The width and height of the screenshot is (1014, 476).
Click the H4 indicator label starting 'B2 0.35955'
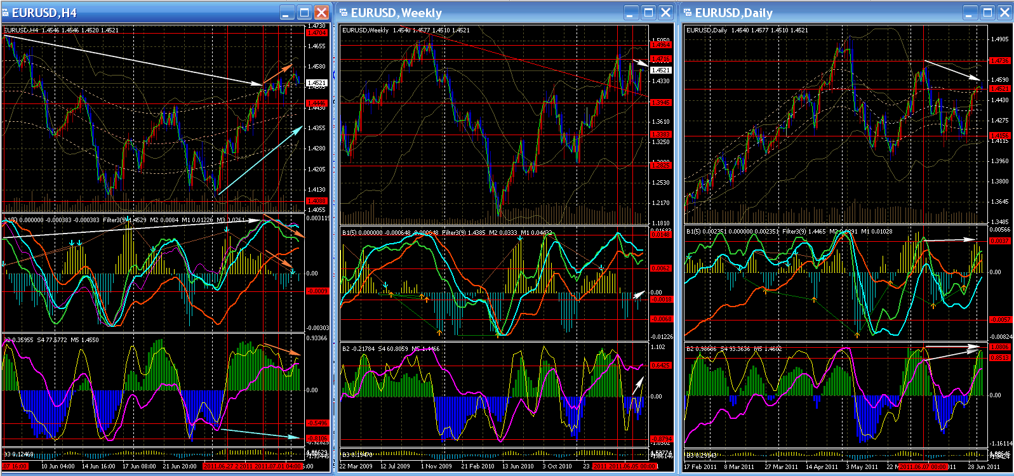click(x=51, y=340)
